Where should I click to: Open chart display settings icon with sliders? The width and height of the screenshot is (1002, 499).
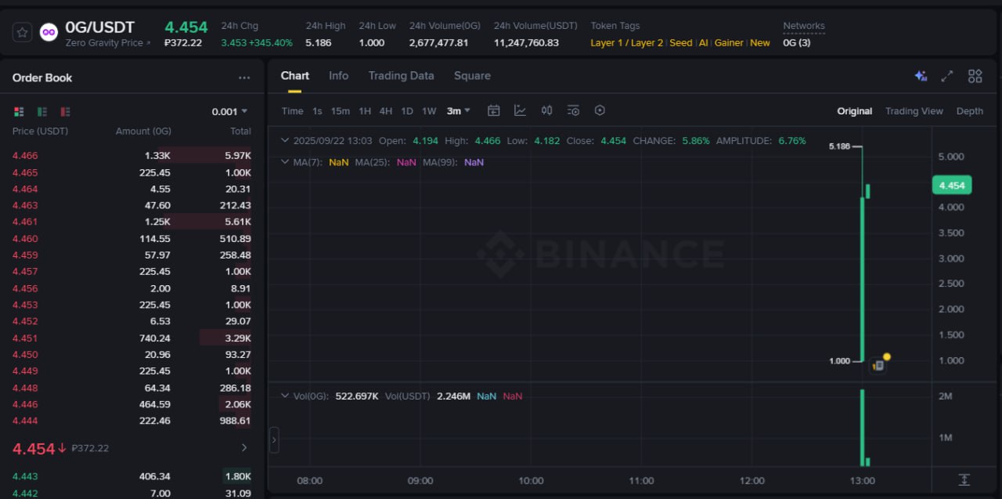pos(573,110)
